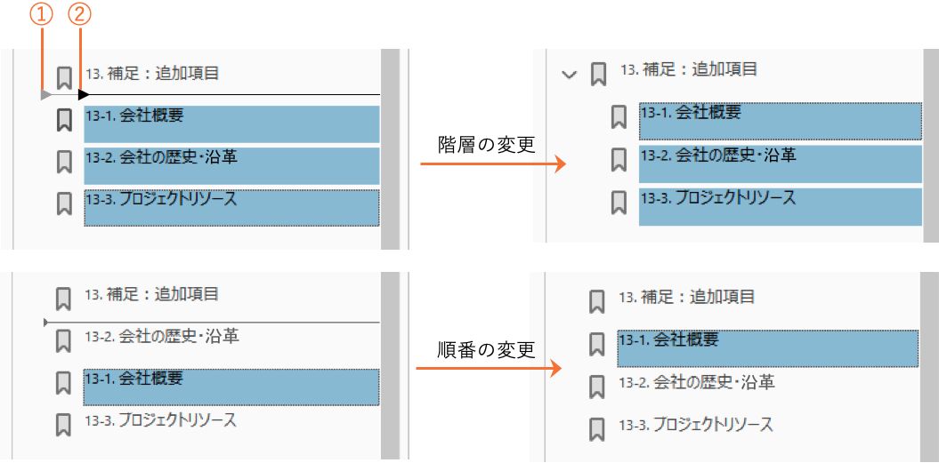Click bookmark icon of 13-1. 会社概要 in top-left panel
Viewport: 939px width, 463px height.
tap(64, 119)
